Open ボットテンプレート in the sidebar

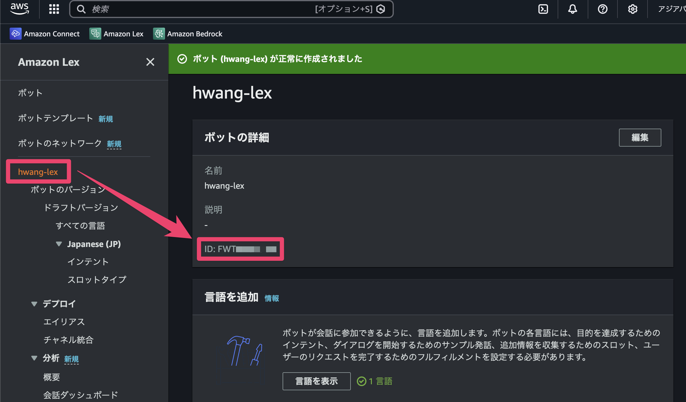pos(56,118)
